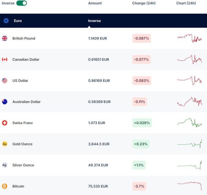Click the Canadian flag icon
The width and height of the screenshot is (207, 195).
point(5,60)
